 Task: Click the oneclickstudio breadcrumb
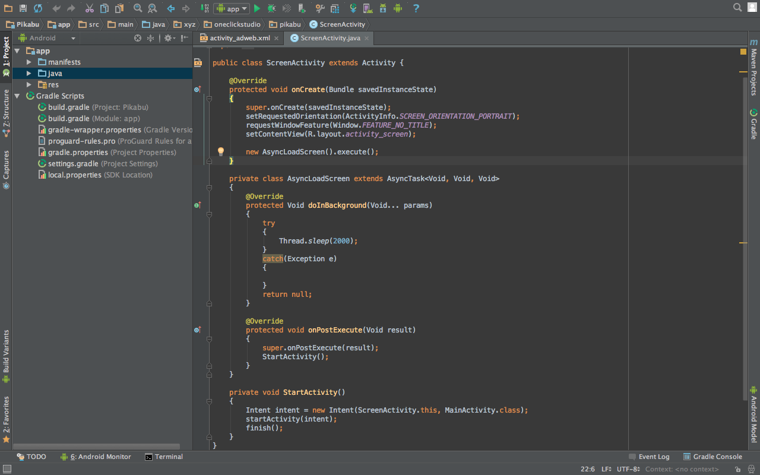tap(231, 24)
